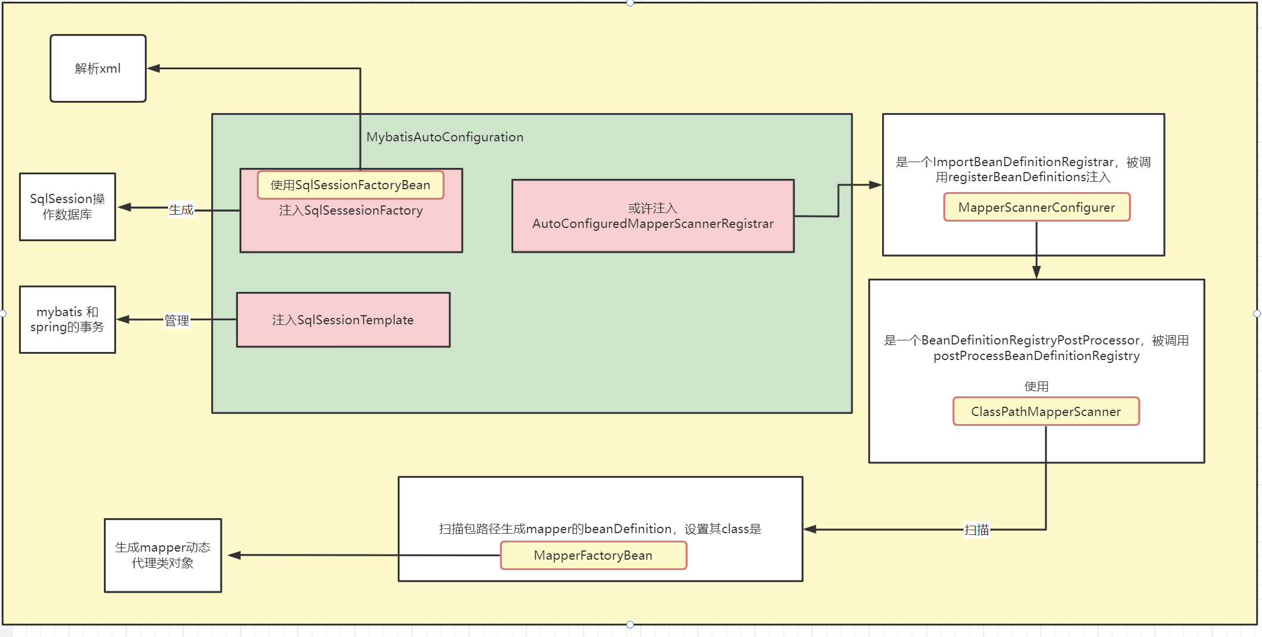
Task: Click the ImportBeanDefinitionRegistrar description text
Action: [x=1023, y=169]
